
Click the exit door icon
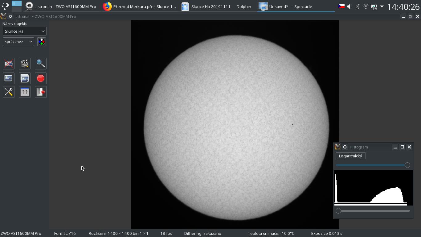(41, 92)
